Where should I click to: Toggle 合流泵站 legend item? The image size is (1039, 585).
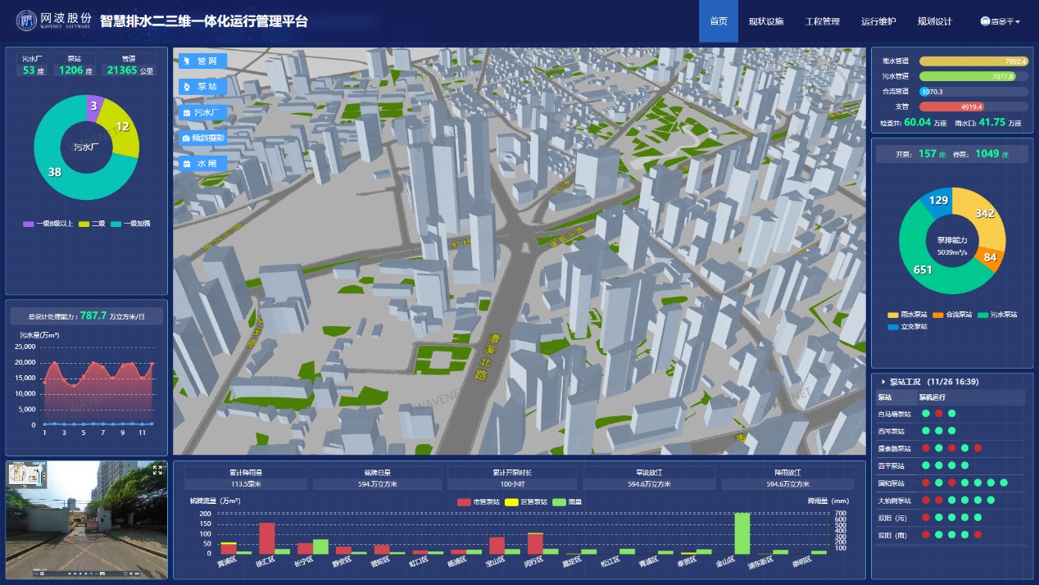pyautogui.click(x=951, y=314)
